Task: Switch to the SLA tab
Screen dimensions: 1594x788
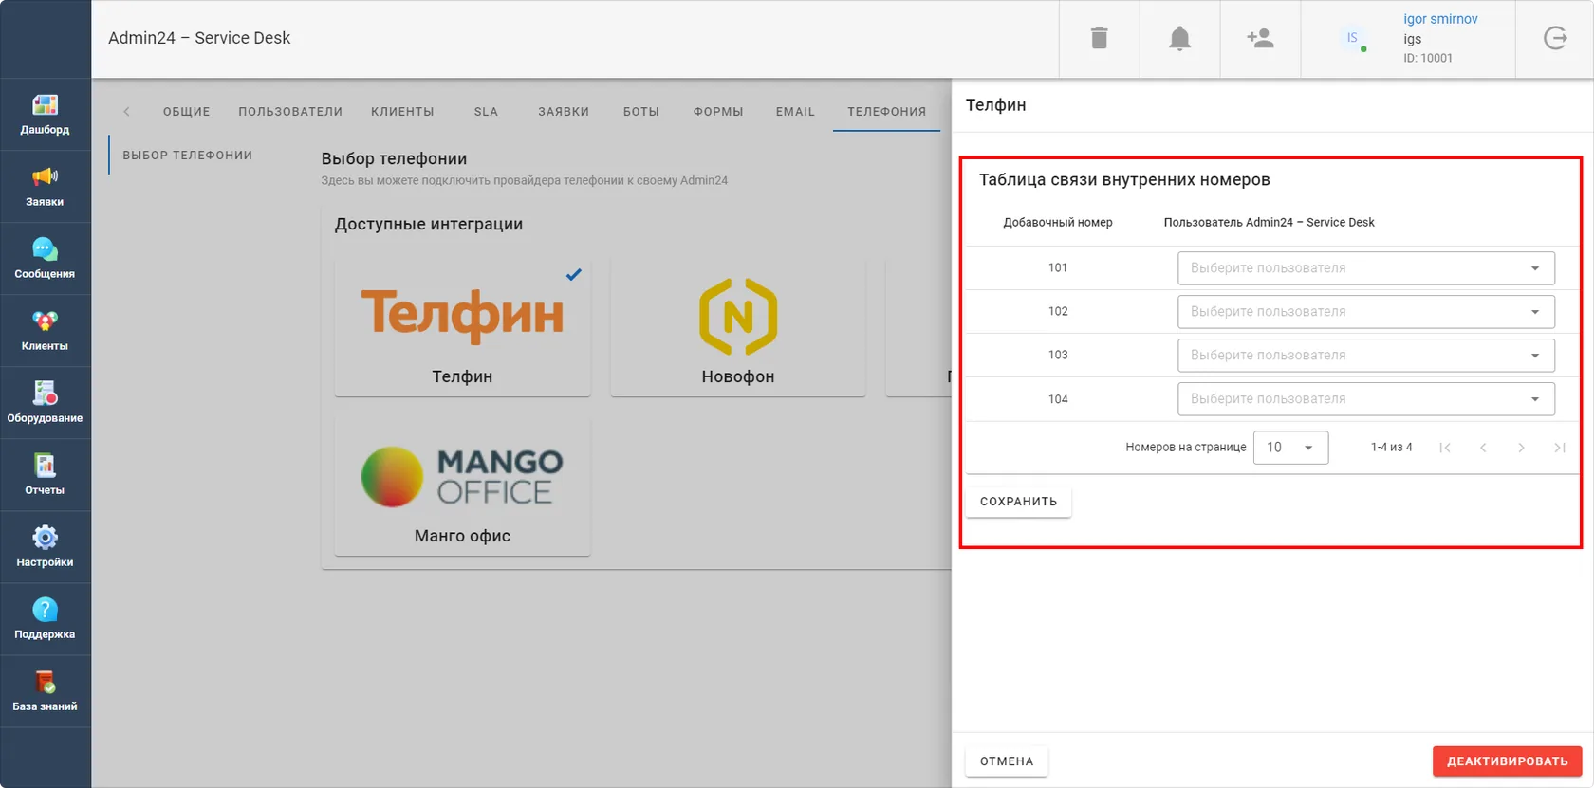Action: pyautogui.click(x=486, y=112)
